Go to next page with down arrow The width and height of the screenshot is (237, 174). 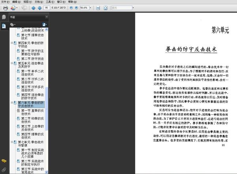click(x=39, y=8)
